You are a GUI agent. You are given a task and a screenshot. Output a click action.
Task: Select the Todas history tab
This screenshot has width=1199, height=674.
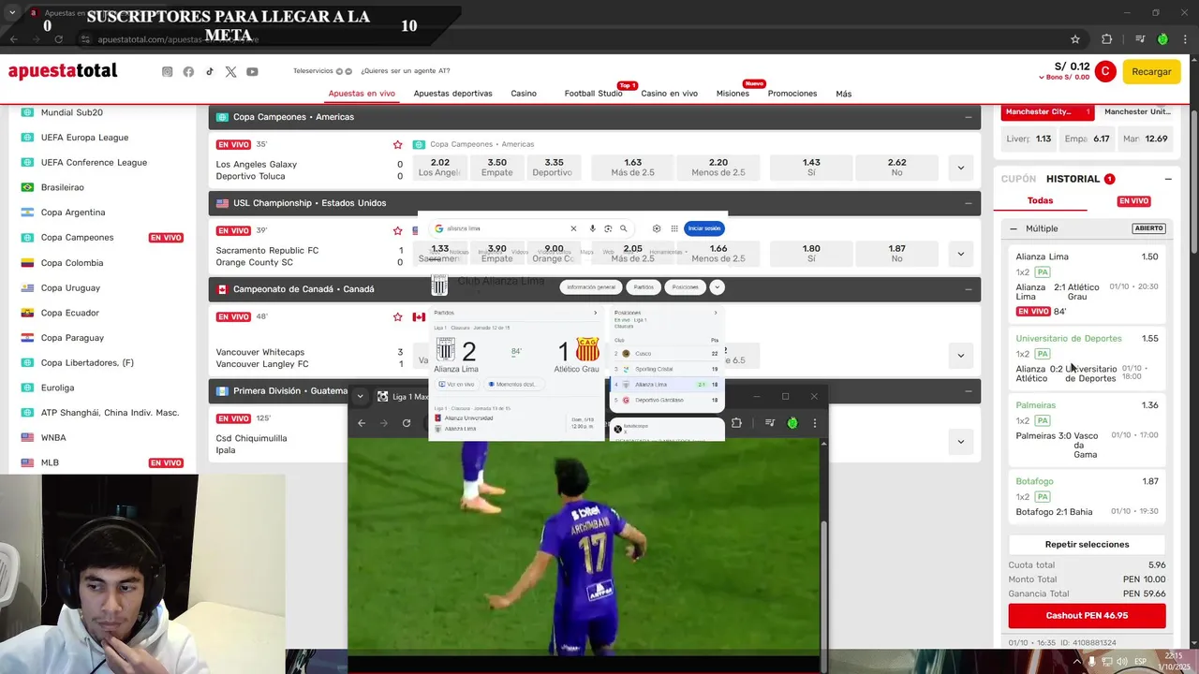point(1040,200)
